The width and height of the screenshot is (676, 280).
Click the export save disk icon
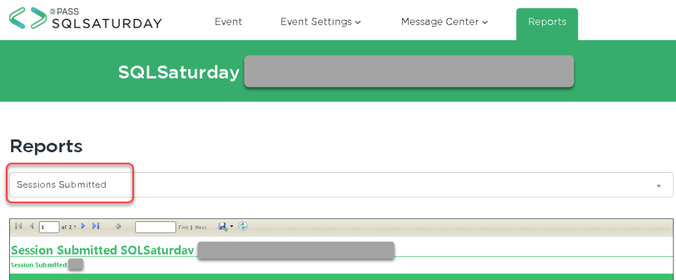pos(223,227)
